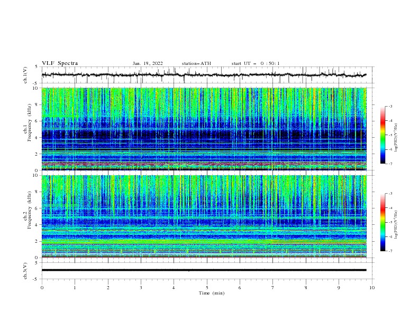Screen dimensions: 419x323
Task: Click the "8" tick on the time axis
Action: [x=306, y=288]
